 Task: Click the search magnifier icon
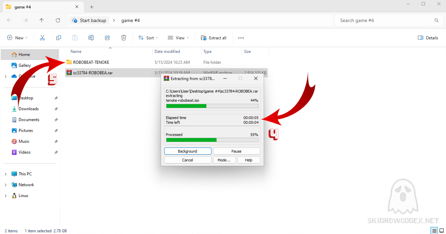pyautogui.click(x=437, y=20)
